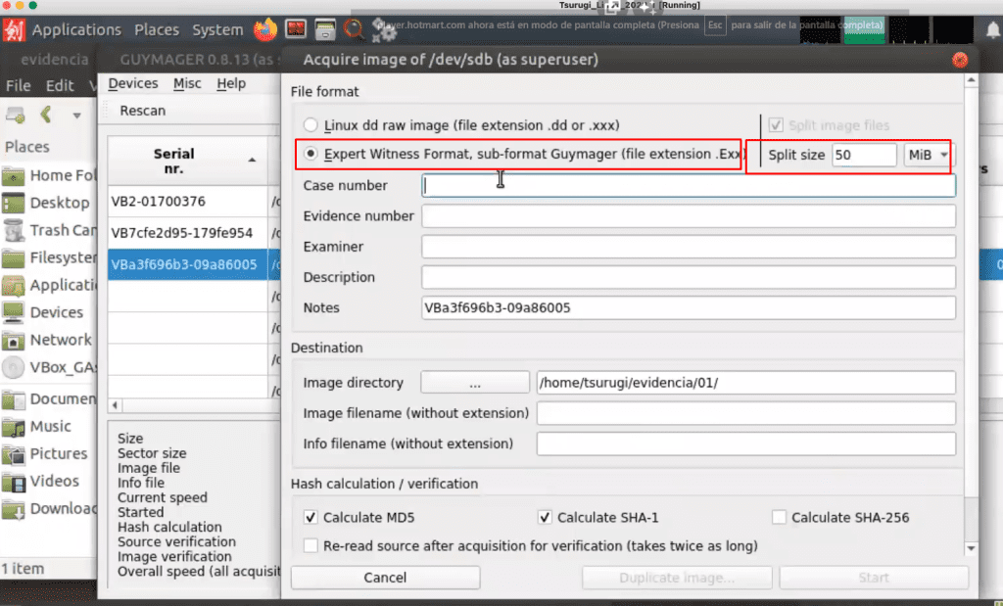Click the dialog vertical scrollbar up arrow
The image size is (1003, 606).
coord(971,80)
